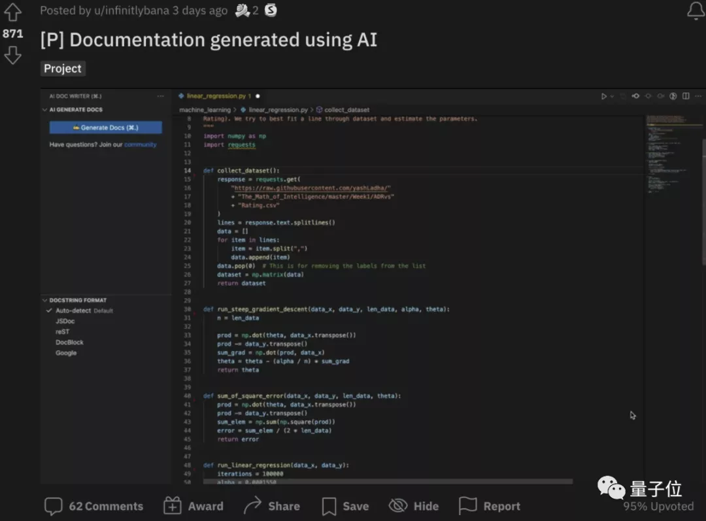Click the import requests line
The image size is (706, 521).
coord(229,144)
